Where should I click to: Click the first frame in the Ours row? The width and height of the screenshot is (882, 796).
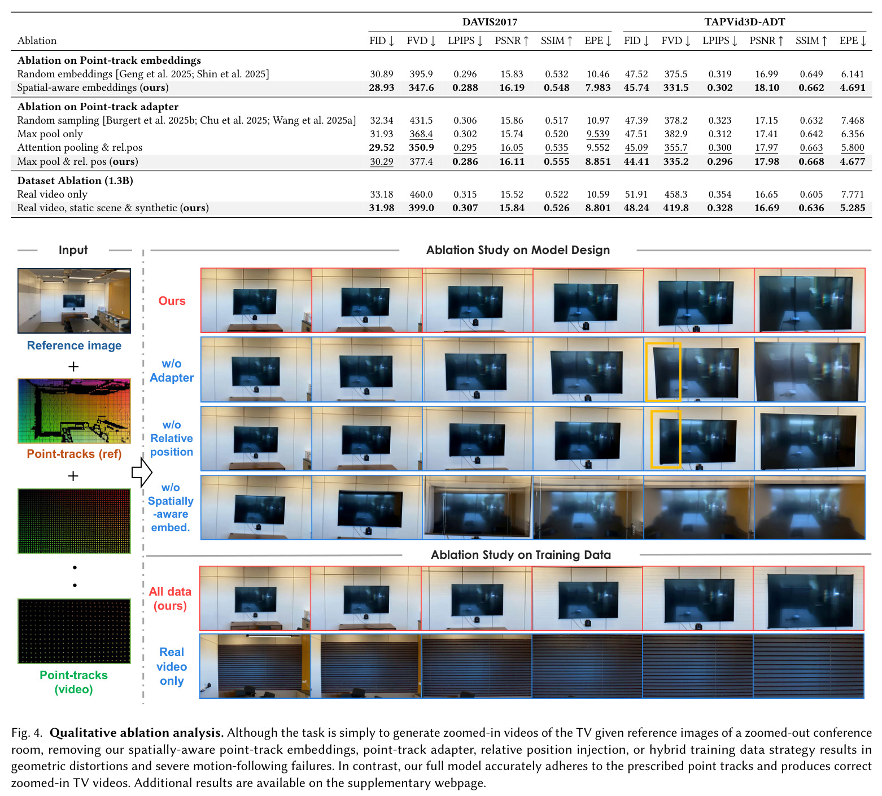pos(256,300)
